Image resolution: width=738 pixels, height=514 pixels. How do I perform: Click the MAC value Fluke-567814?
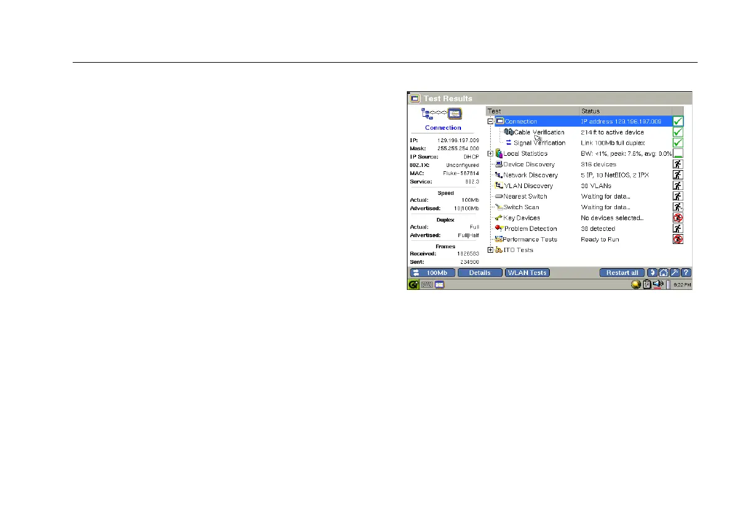point(461,174)
